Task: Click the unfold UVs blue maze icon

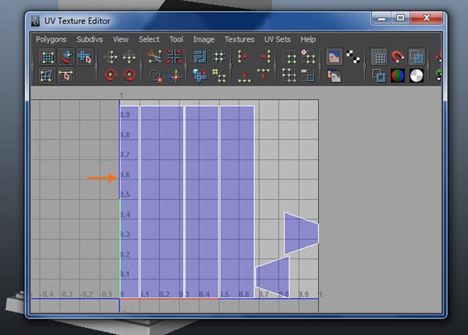Action: (x=200, y=57)
